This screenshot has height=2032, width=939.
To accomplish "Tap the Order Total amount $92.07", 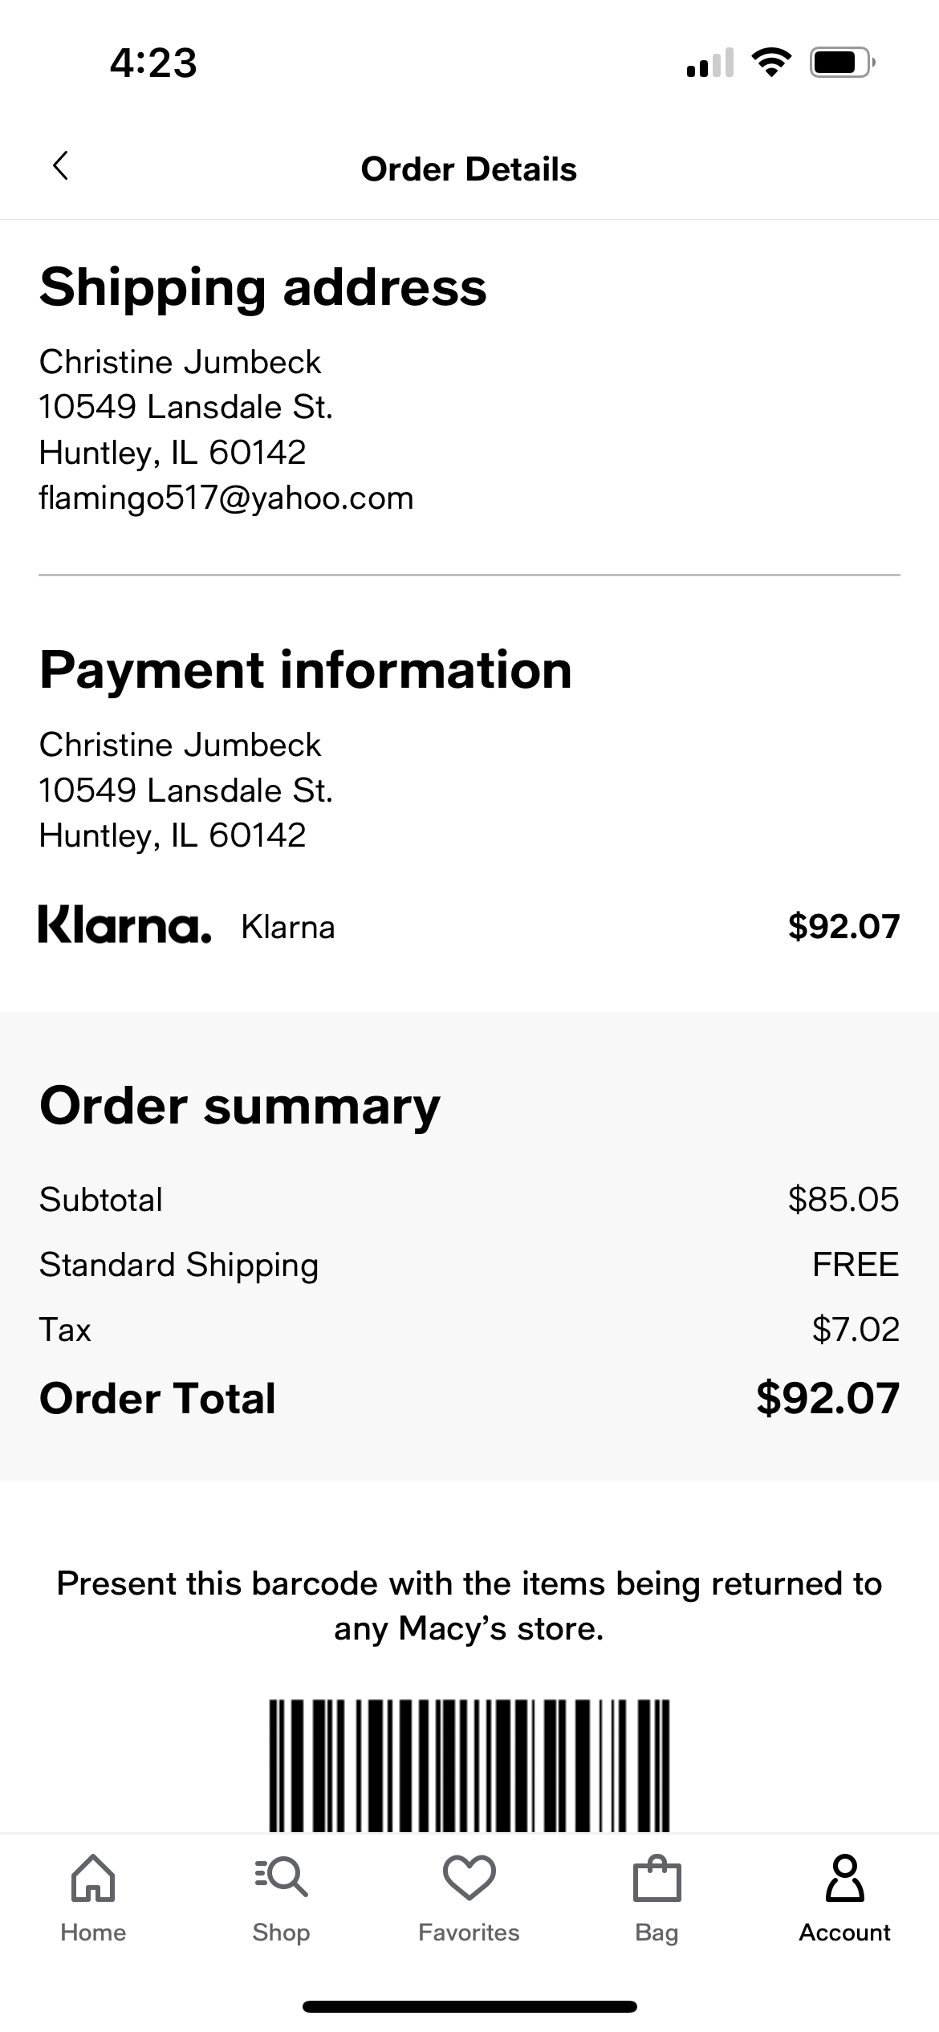I will coord(827,1398).
